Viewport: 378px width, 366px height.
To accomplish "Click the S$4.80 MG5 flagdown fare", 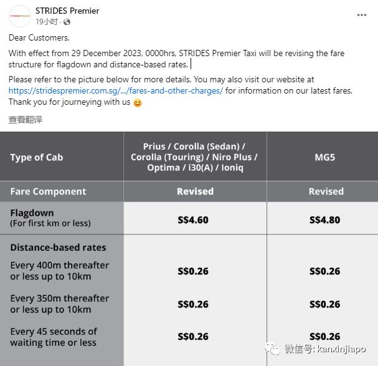I will tap(324, 219).
